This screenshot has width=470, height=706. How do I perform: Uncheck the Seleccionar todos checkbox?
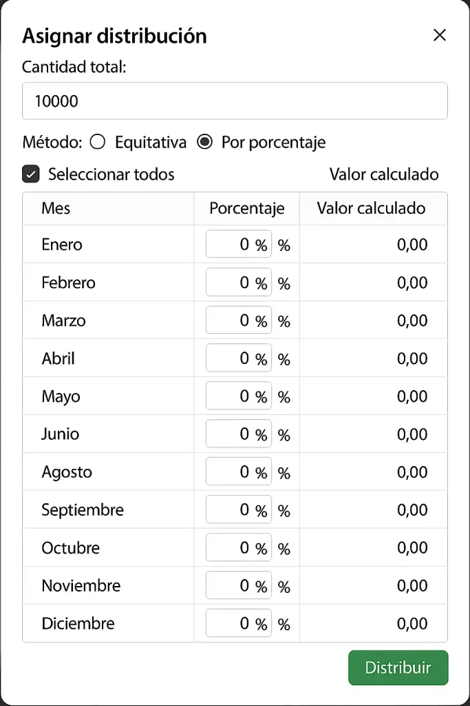pyautogui.click(x=31, y=174)
